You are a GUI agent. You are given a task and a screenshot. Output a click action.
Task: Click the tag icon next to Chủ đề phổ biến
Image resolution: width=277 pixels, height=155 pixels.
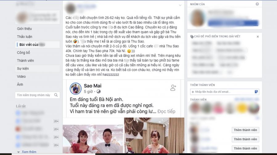pos(192,37)
